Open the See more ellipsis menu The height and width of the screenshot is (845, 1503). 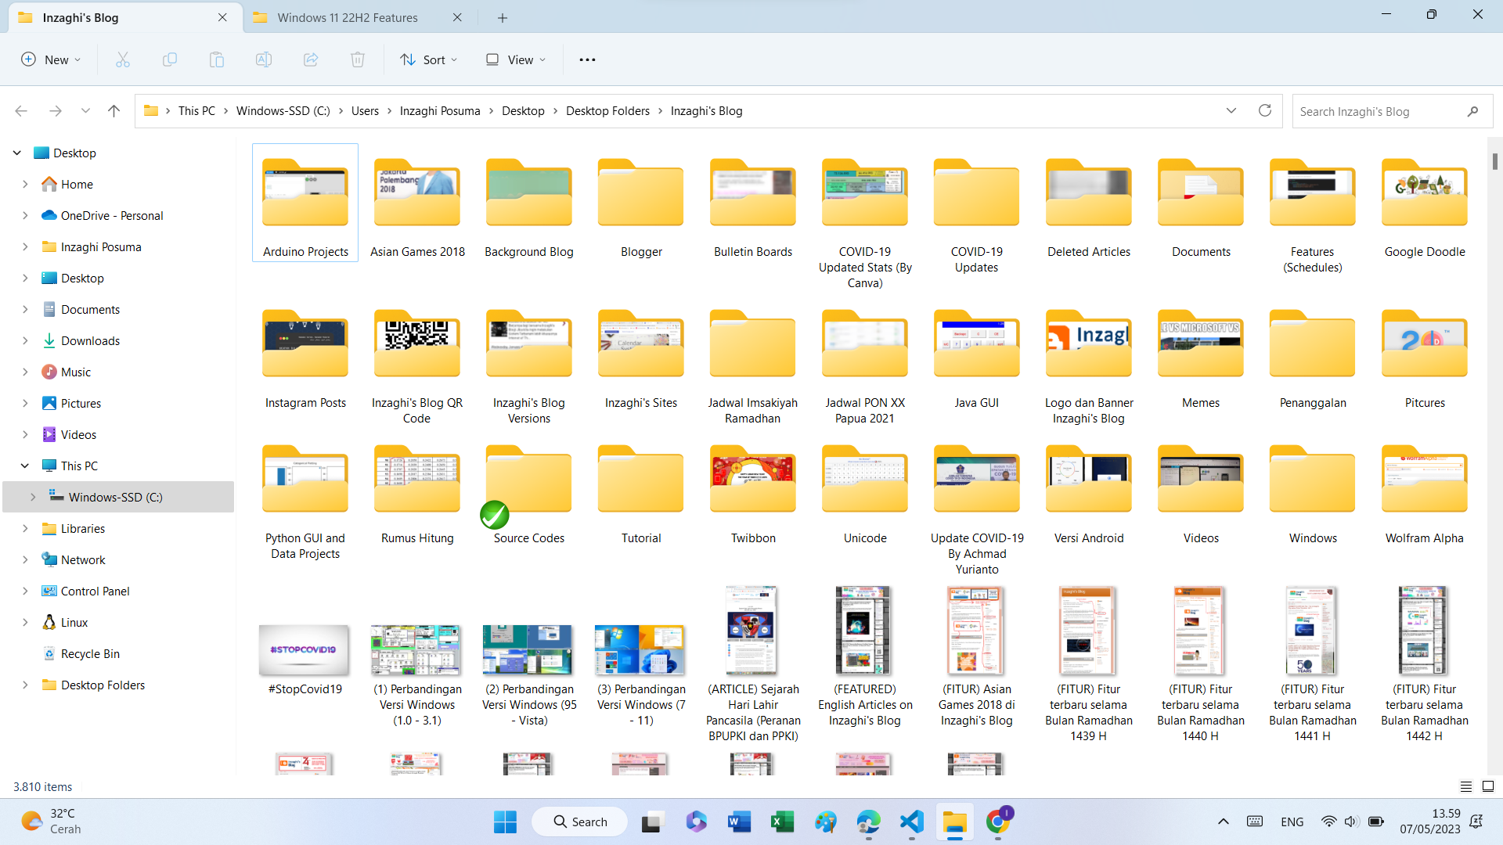(x=587, y=59)
